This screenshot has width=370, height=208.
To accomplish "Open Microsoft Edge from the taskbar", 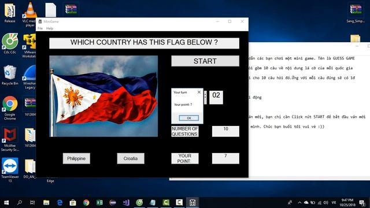I will coord(60,203).
